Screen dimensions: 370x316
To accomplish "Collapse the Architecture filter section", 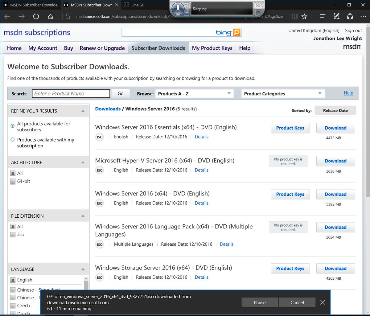I will pos(83,162).
